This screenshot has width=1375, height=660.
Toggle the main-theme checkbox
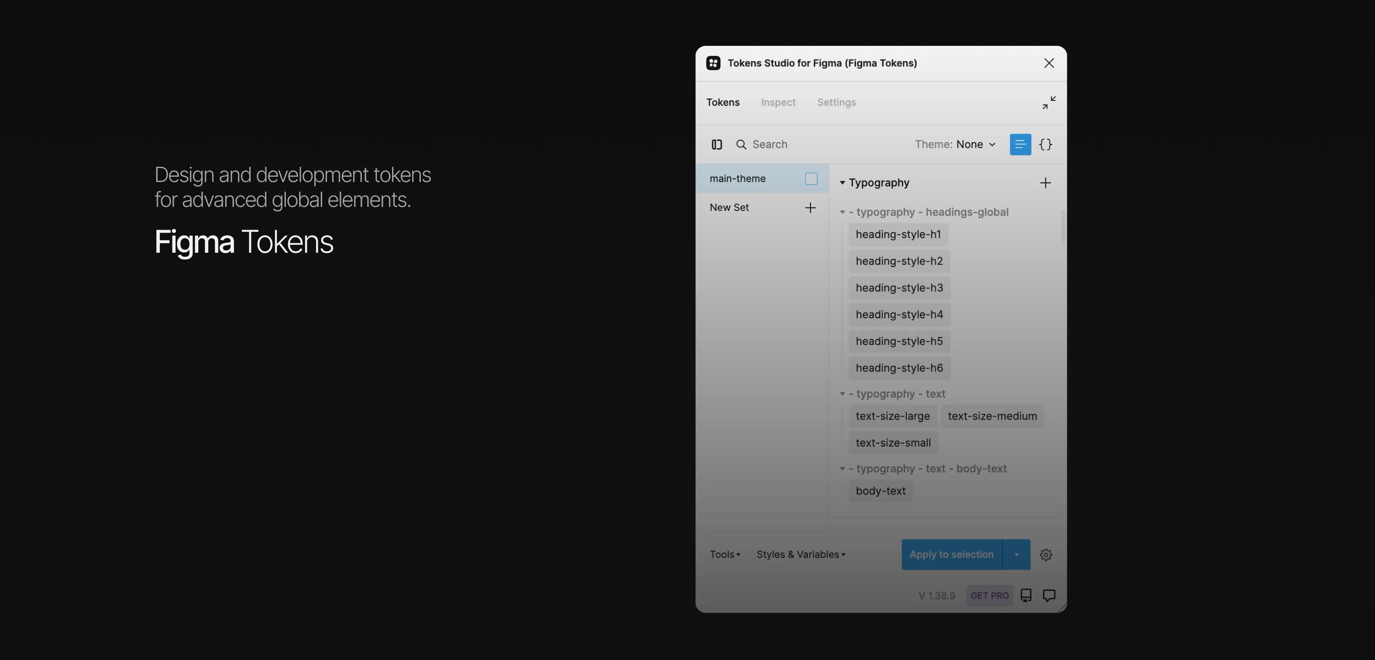coord(811,179)
